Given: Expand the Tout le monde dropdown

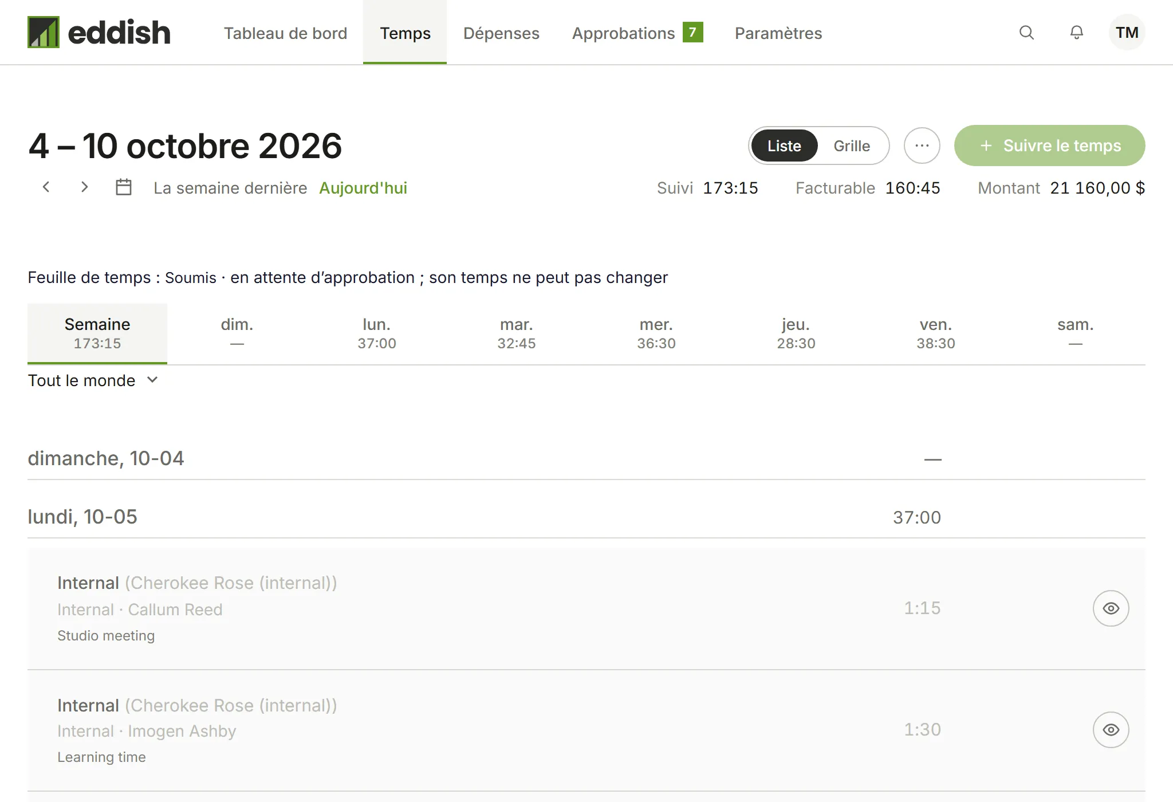Looking at the screenshot, I should point(93,381).
